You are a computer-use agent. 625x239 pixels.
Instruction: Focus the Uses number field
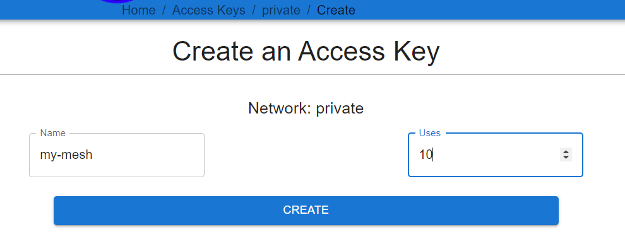(496, 155)
